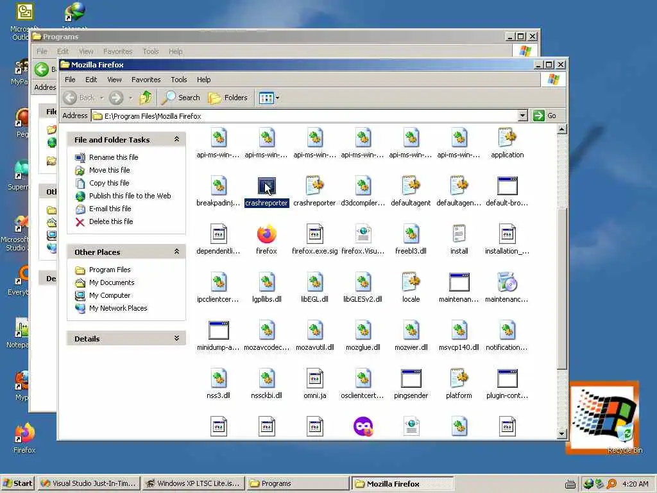Viewport: 657px width, 493px height.
Task: Click the Search toolbar button
Action: [x=181, y=98]
